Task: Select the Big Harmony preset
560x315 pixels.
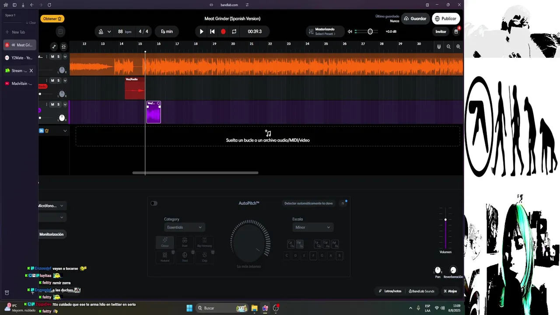Action: pyautogui.click(x=204, y=242)
